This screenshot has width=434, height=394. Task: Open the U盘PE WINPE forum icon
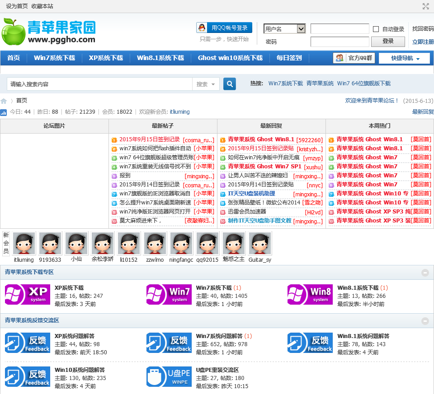(169, 377)
